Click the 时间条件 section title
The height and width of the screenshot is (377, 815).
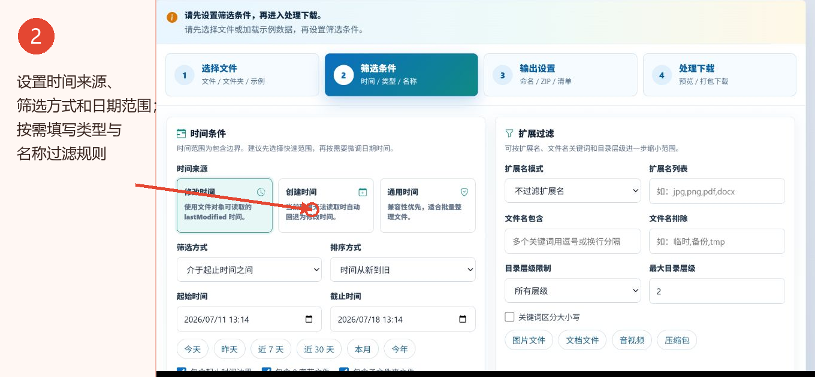208,133
